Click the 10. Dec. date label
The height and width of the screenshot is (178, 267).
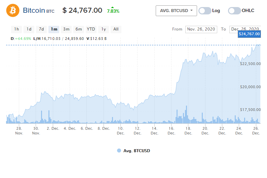coord(121,131)
